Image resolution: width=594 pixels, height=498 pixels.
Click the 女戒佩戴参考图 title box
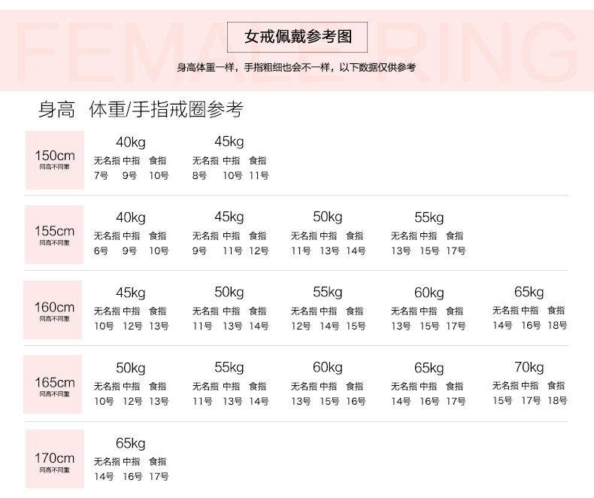[x=298, y=37]
